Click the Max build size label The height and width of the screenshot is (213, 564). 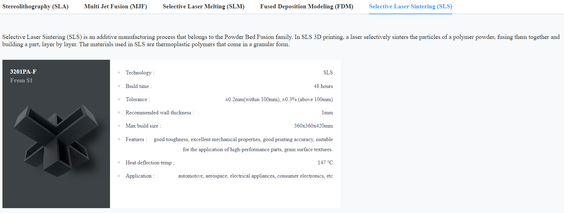pyautogui.click(x=143, y=126)
